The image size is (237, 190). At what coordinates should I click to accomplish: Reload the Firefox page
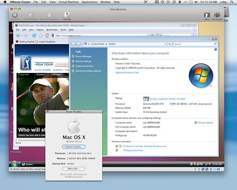[x=34, y=35]
